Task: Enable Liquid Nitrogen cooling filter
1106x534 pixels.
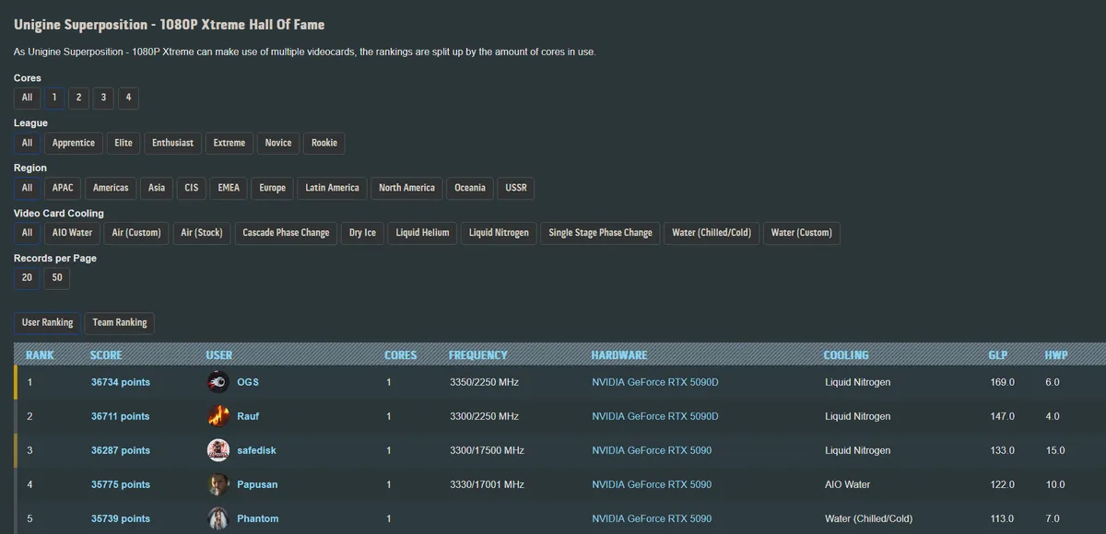Action: (x=499, y=233)
